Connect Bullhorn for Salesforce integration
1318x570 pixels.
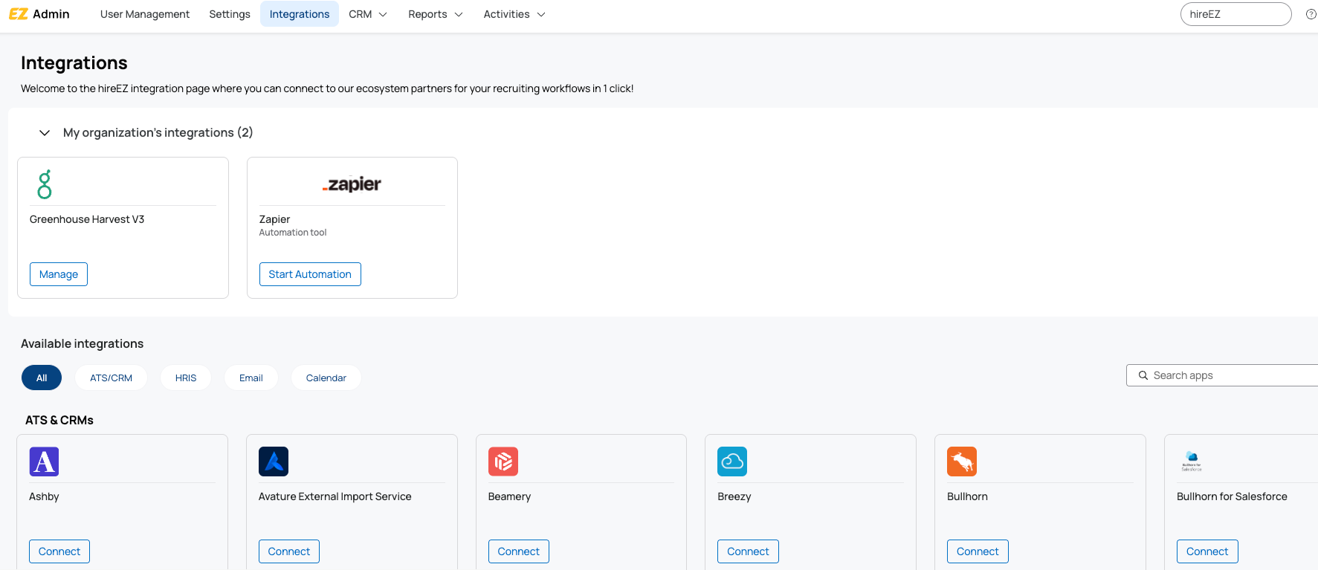1207,551
